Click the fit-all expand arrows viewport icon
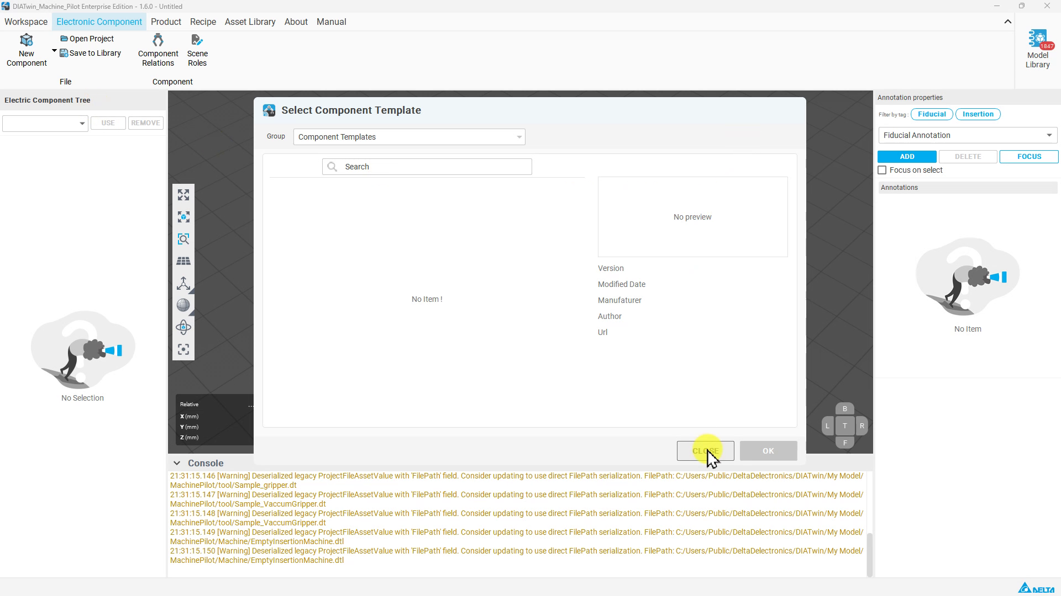Screen dimensions: 1061x596 183,195
